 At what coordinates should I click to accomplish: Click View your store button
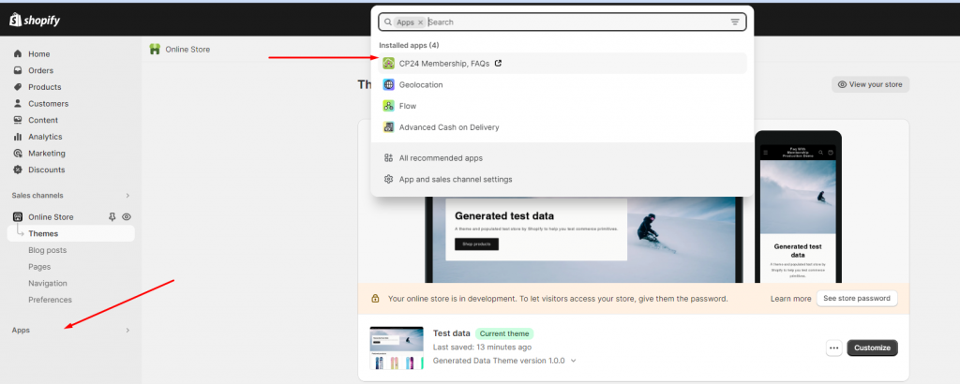[870, 84]
